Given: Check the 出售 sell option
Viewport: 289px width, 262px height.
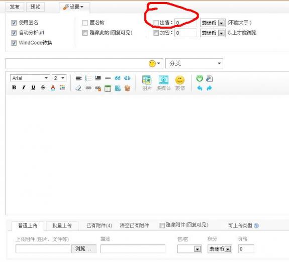Looking at the screenshot, I should point(156,23).
